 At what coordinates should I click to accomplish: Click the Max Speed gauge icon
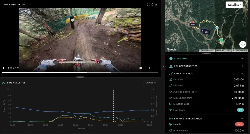170,98
